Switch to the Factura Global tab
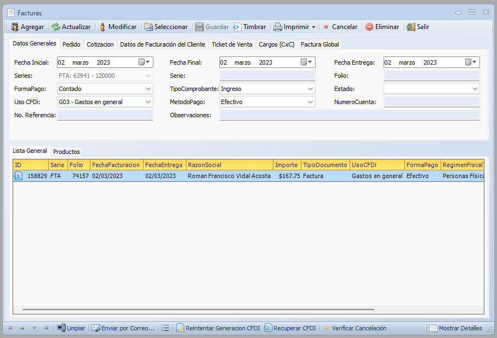 click(319, 44)
